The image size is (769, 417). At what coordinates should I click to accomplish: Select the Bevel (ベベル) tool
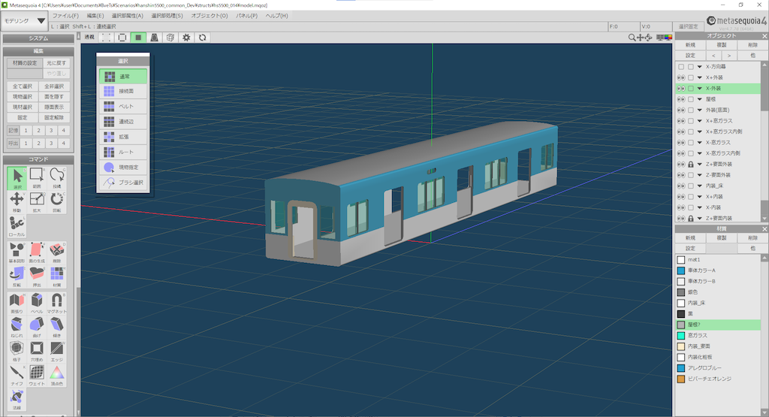37,303
